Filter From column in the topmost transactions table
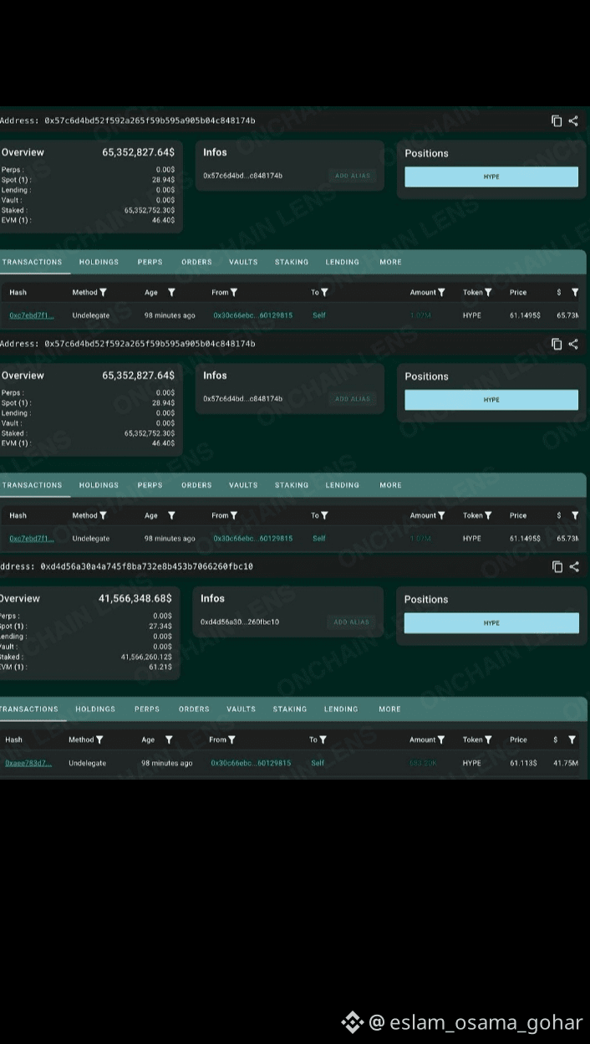Screen dimensions: 590x1044 click(234, 292)
